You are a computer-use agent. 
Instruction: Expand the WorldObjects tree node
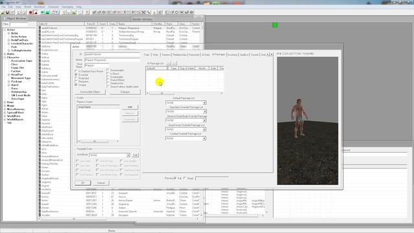[x=5, y=119]
